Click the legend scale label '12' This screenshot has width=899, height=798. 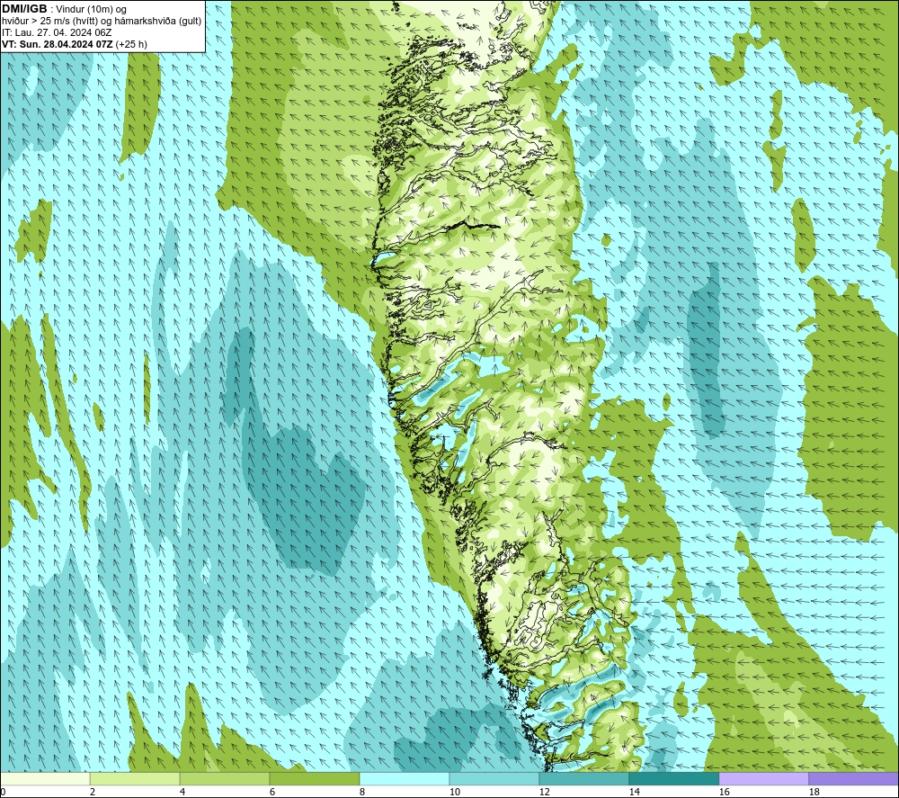[x=544, y=793]
